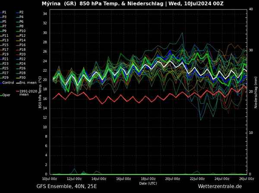This screenshot has height=193, width=259.
Task: Click the P21 legend entry
Action: (x=5, y=59)
